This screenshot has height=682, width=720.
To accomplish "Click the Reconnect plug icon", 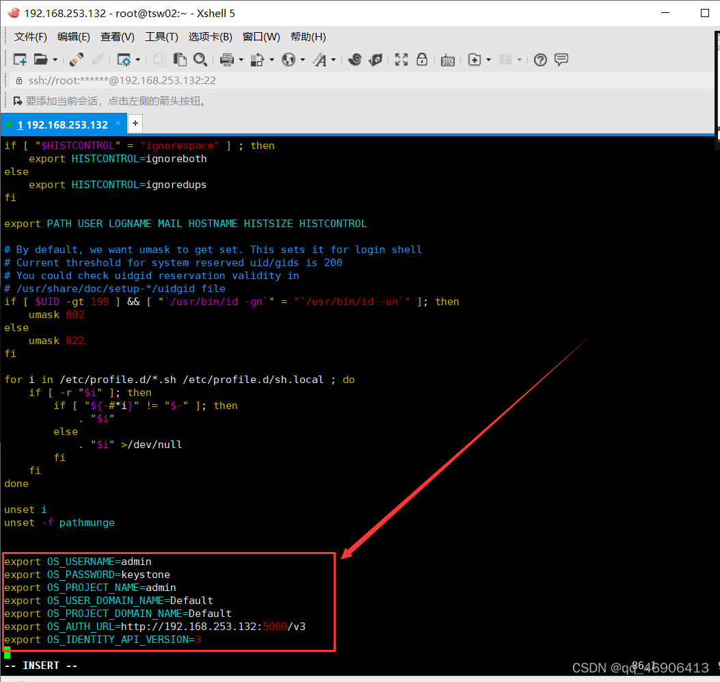I will pyautogui.click(x=76, y=60).
